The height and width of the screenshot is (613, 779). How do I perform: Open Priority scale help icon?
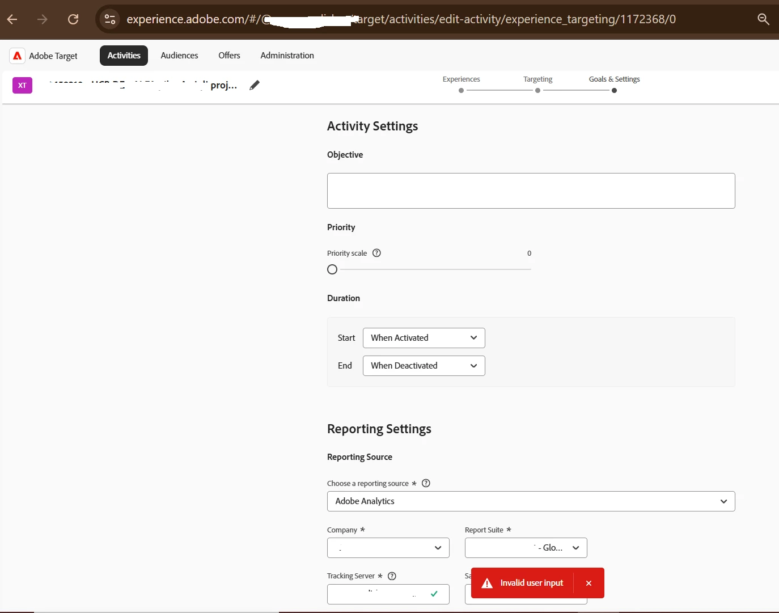tap(376, 253)
